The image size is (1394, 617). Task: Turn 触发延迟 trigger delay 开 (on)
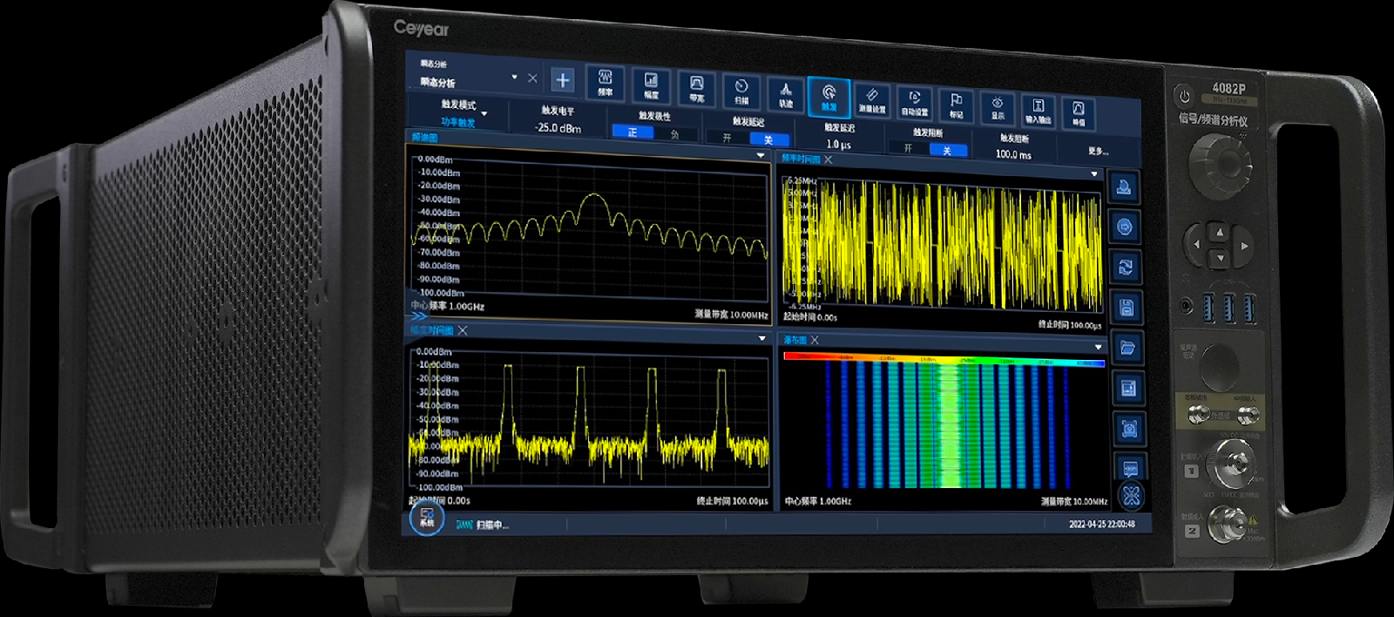pos(727,138)
